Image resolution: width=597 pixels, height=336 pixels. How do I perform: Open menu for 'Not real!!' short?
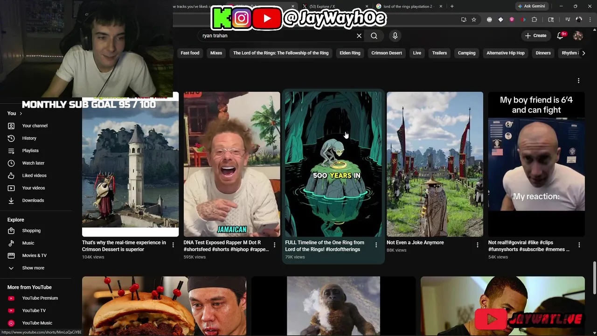pos(579,245)
